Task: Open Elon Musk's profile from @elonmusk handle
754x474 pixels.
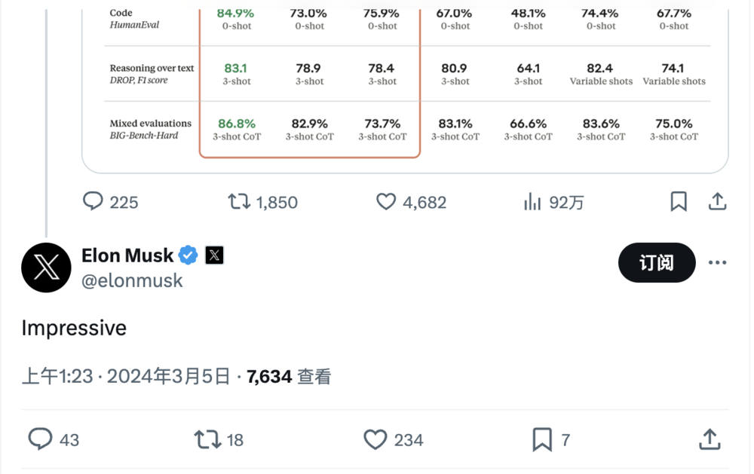Action: (x=133, y=280)
